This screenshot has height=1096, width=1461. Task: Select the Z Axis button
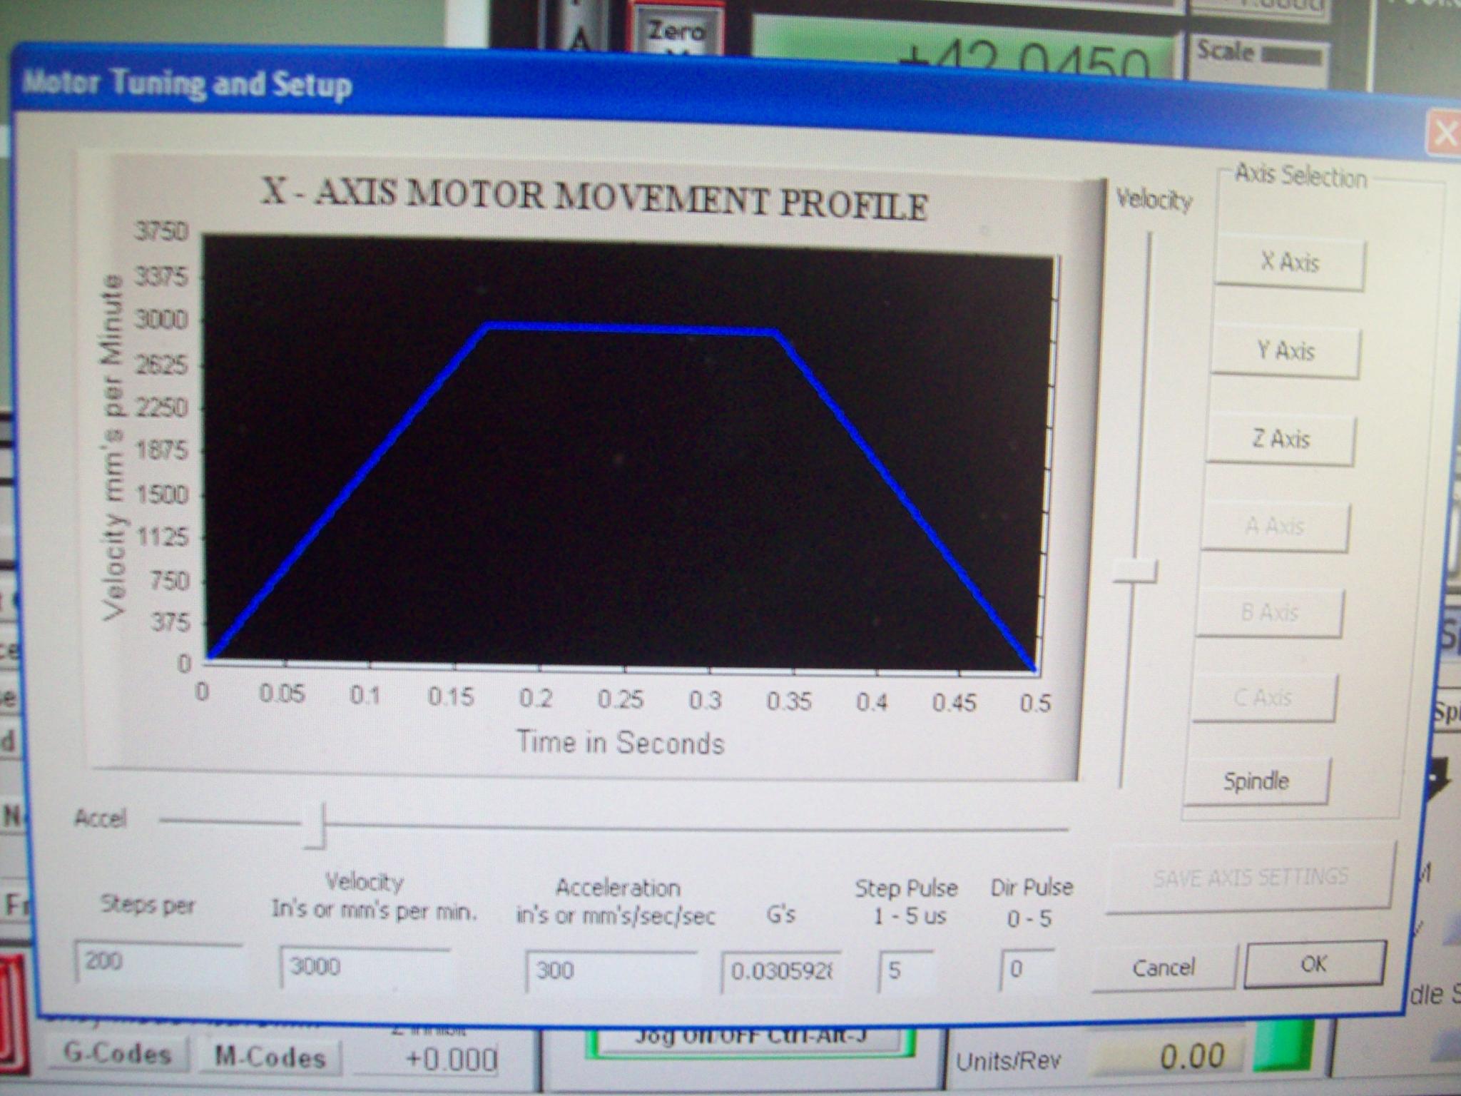(1281, 439)
